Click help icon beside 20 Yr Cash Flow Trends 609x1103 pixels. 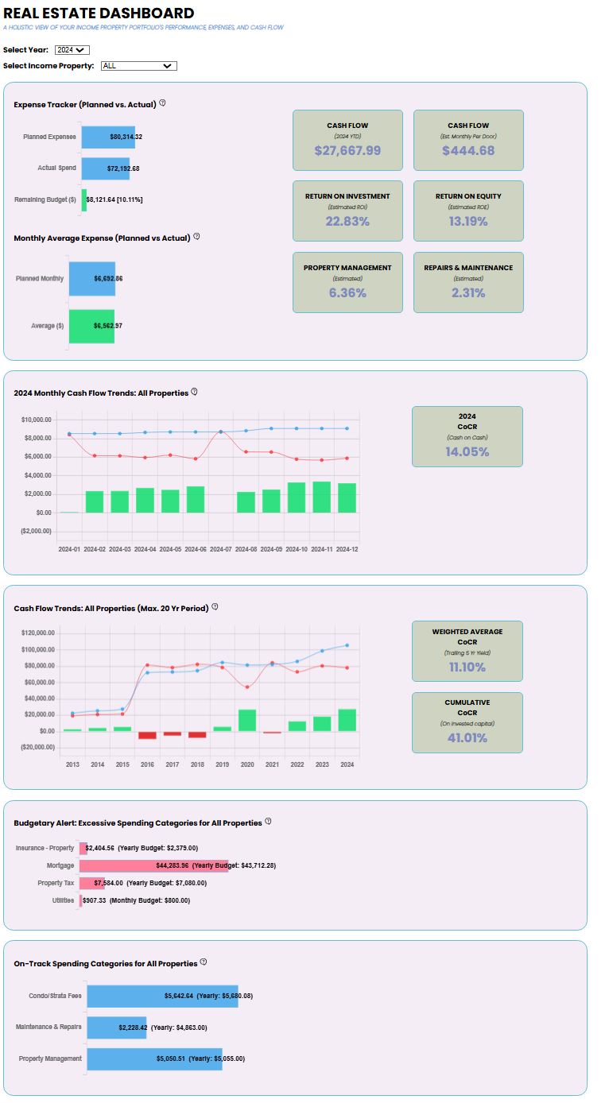215,607
